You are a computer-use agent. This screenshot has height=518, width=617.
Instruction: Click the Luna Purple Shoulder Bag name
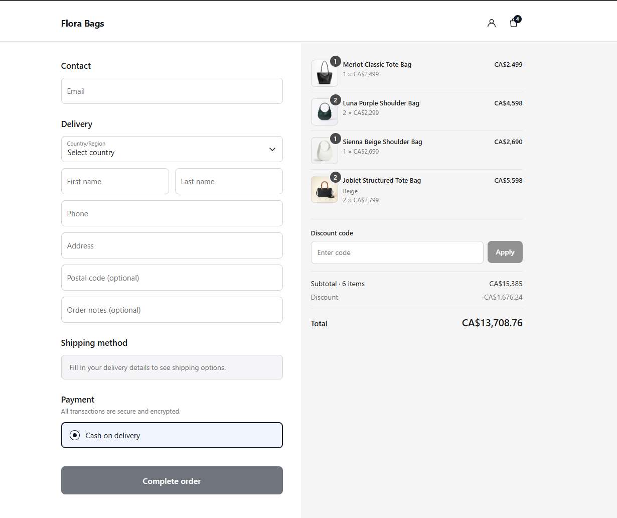[381, 103]
